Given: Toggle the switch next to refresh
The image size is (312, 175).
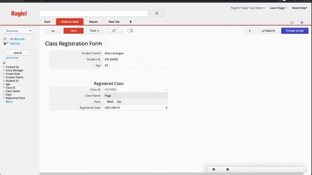Looking at the screenshot, I should click(130, 31).
